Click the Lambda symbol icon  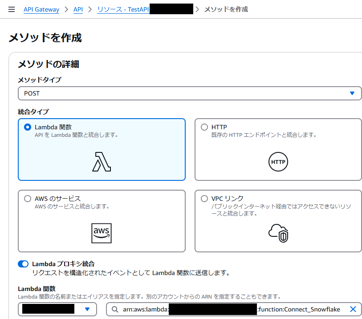(102, 162)
